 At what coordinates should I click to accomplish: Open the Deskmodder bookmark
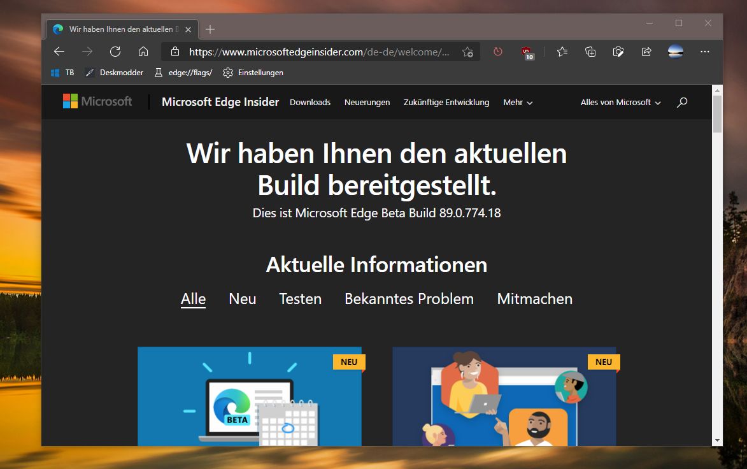115,73
